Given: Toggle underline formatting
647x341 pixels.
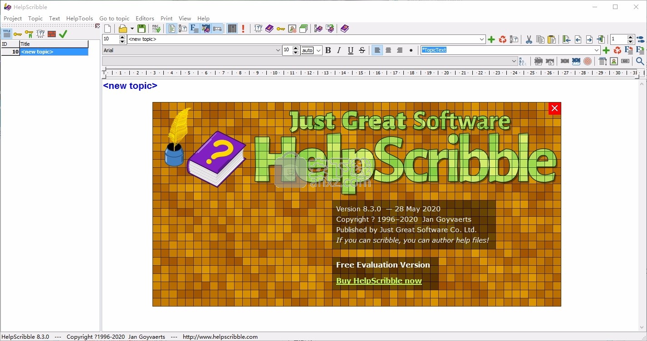Looking at the screenshot, I should (x=350, y=50).
